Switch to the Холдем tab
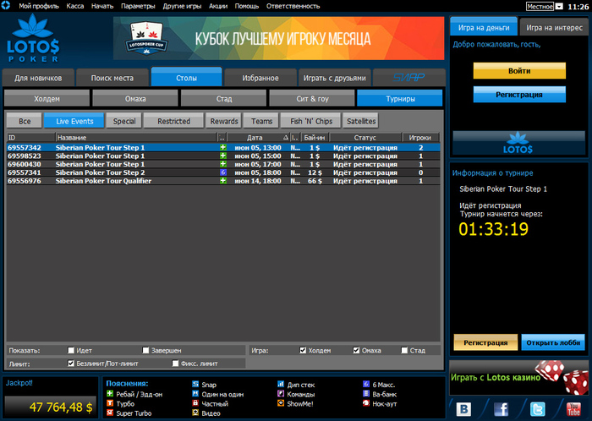Image resolution: width=592 pixels, height=421 pixels. pos(47,98)
